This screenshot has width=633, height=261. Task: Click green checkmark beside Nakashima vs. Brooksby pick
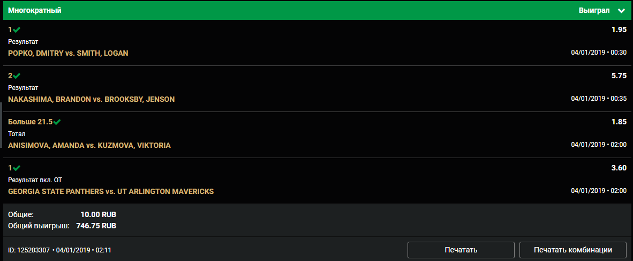click(x=17, y=76)
